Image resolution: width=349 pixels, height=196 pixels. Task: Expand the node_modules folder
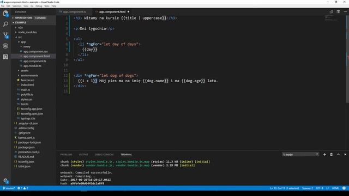[x=27, y=33]
